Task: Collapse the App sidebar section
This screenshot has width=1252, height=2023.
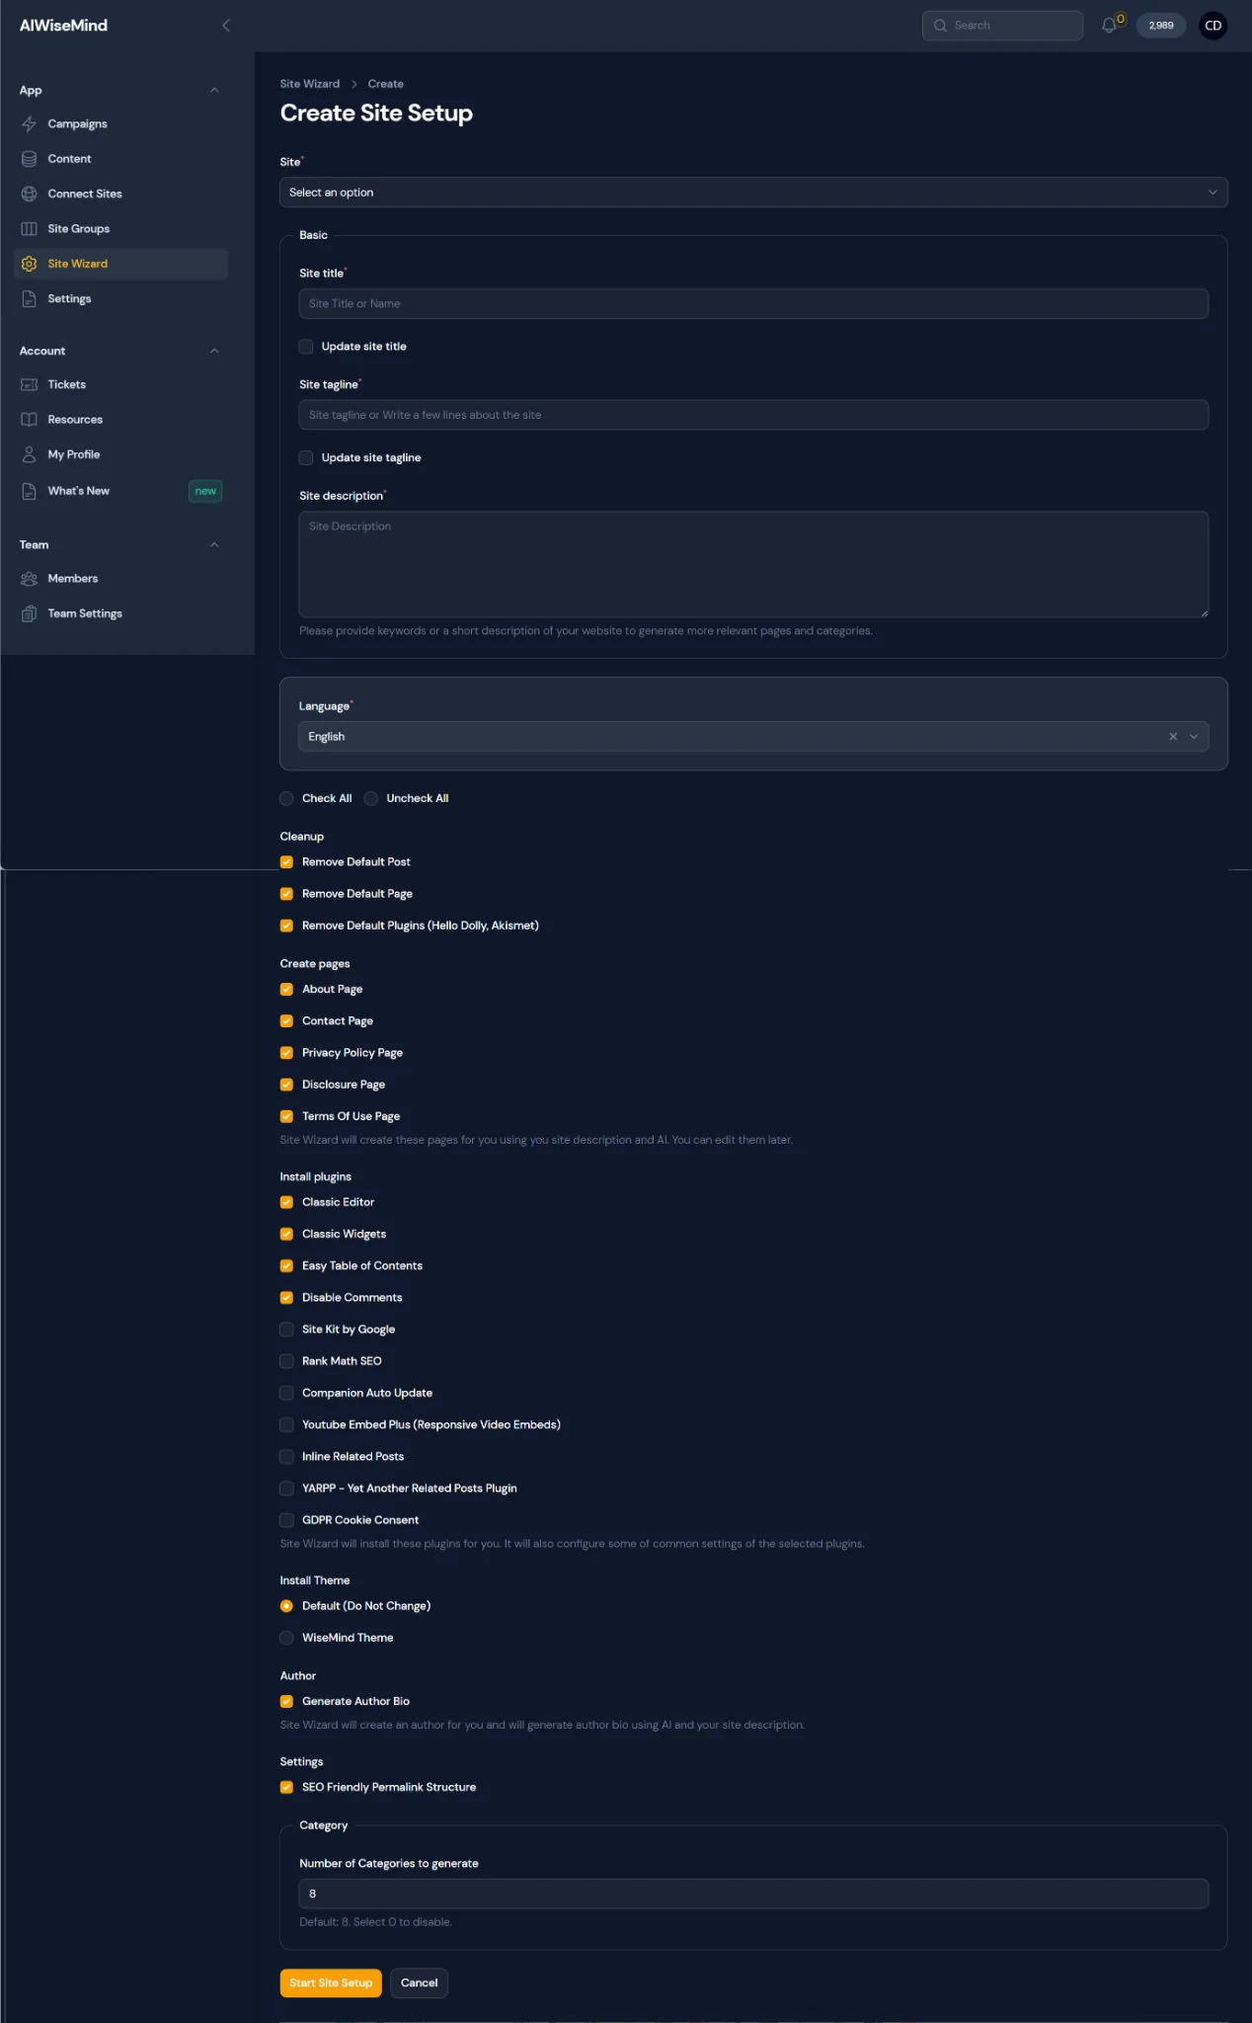Action: pos(214,91)
